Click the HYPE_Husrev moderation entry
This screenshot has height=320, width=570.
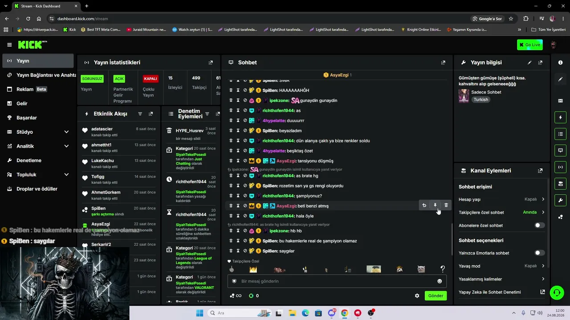click(x=191, y=134)
